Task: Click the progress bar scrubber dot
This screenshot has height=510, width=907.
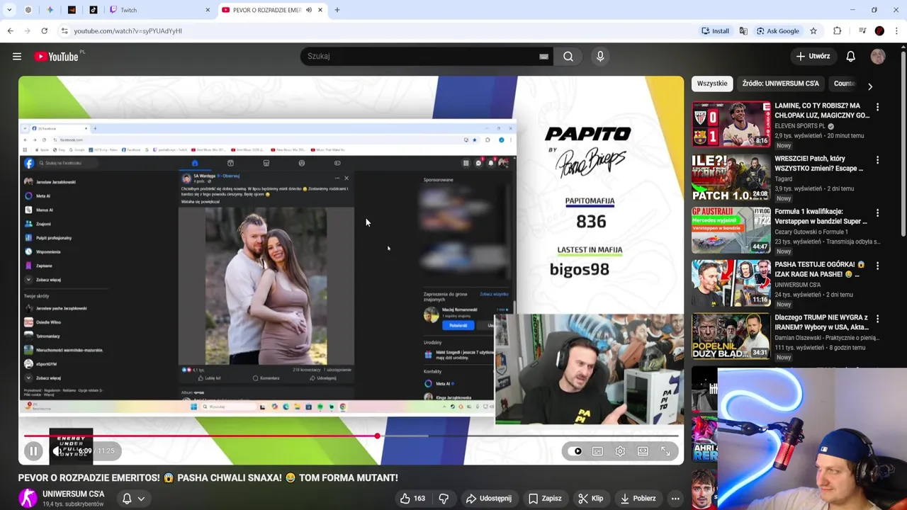Action: click(x=378, y=436)
